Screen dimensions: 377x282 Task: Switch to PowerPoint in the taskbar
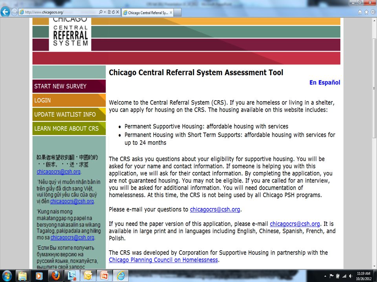tap(104, 276)
